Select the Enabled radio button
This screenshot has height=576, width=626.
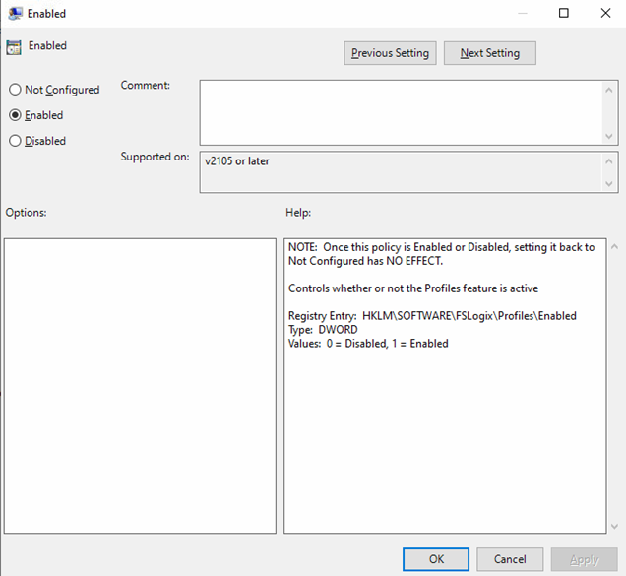coord(15,115)
